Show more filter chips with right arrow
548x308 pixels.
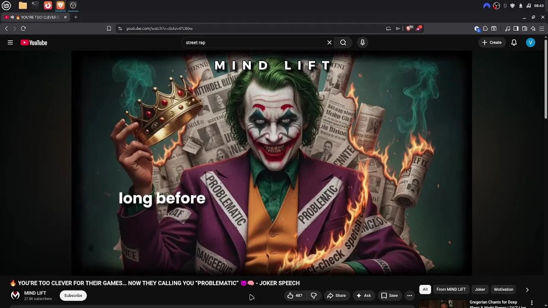[527, 290]
